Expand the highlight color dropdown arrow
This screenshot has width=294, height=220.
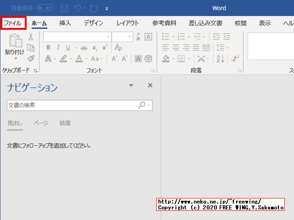point(71,59)
